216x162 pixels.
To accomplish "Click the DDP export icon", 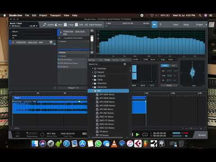I will click(x=76, y=25).
